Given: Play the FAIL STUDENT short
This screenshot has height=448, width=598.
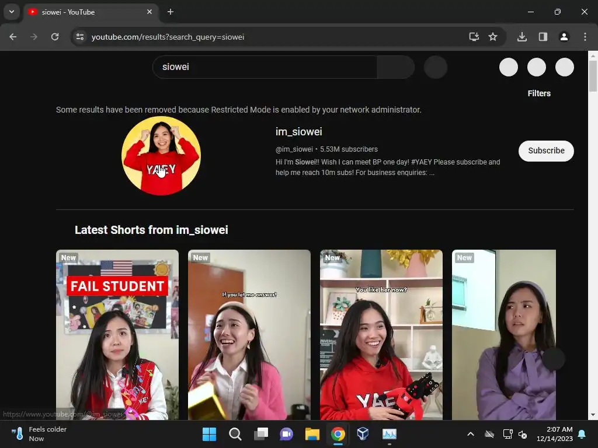Looking at the screenshot, I should pos(117,335).
